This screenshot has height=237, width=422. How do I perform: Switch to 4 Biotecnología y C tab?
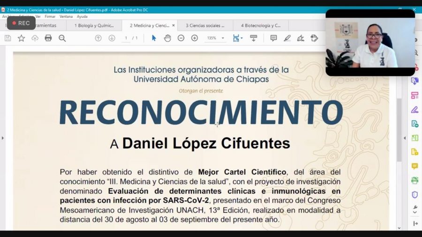click(x=261, y=26)
